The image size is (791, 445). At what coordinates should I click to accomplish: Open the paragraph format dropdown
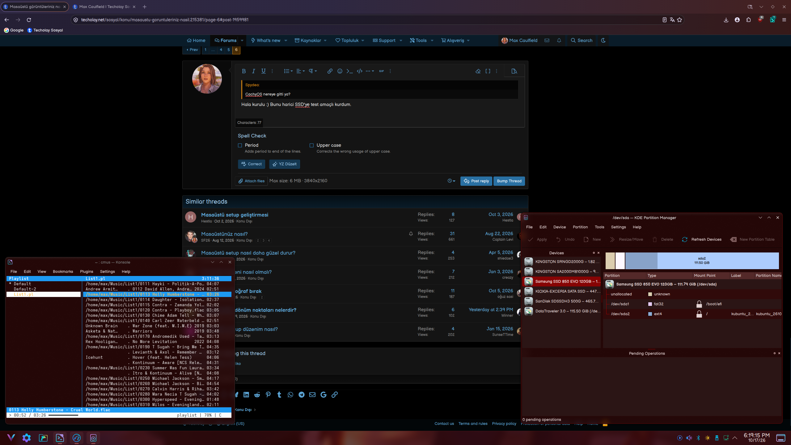[x=313, y=71]
